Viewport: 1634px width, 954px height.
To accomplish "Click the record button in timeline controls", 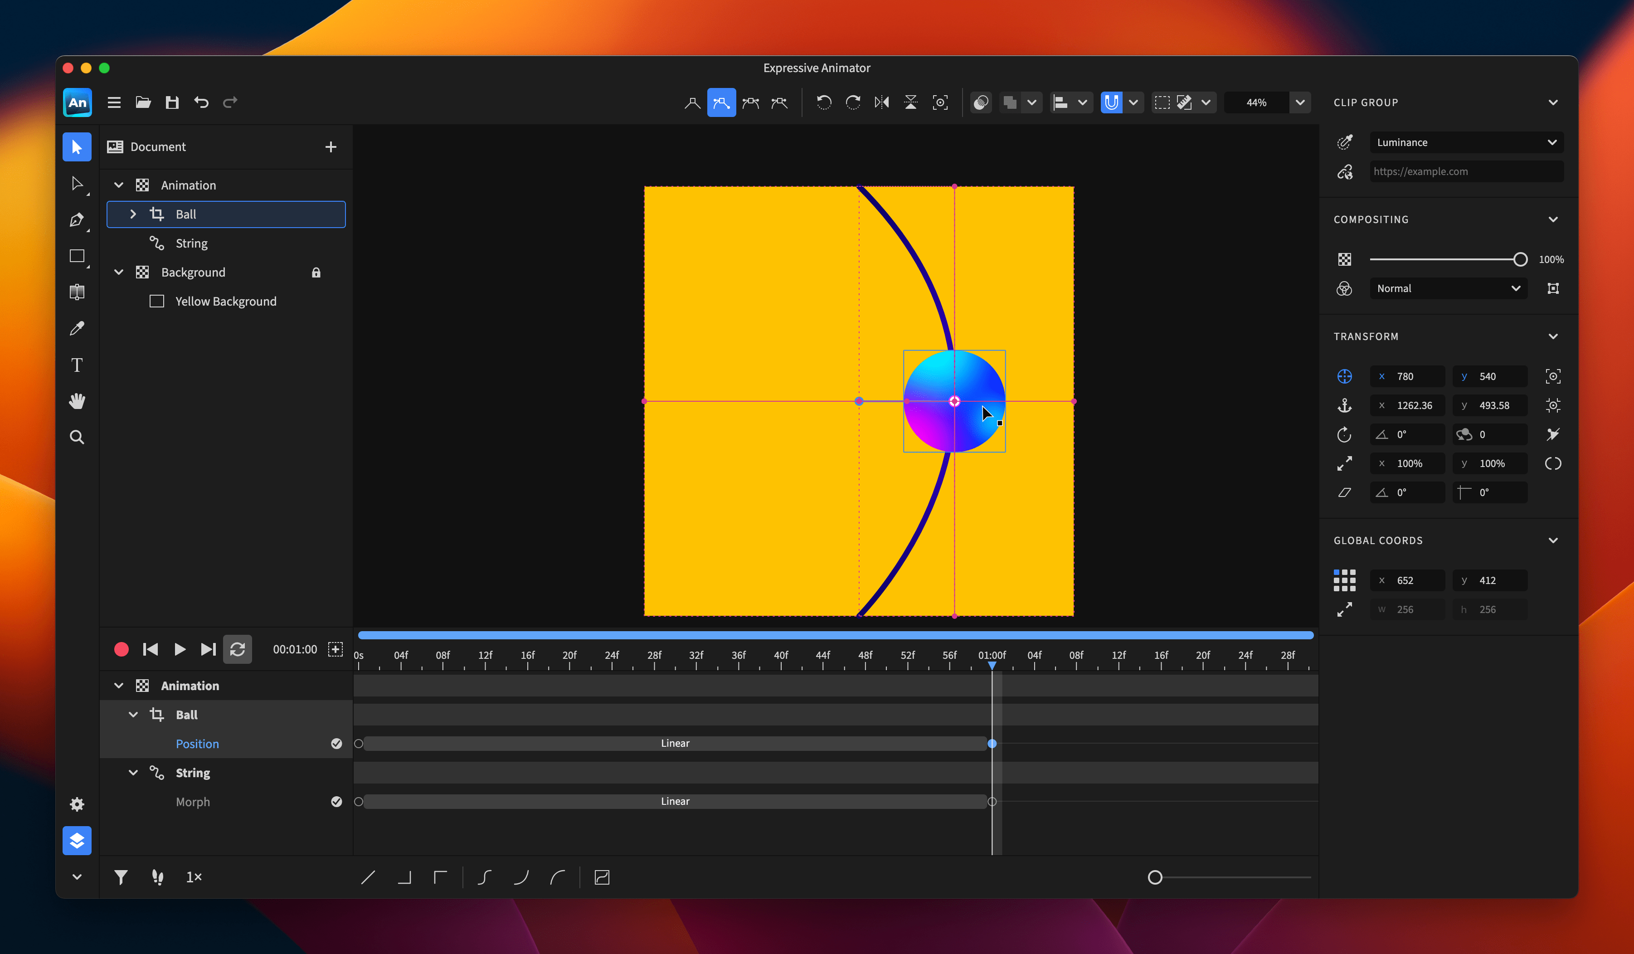I will click(121, 649).
